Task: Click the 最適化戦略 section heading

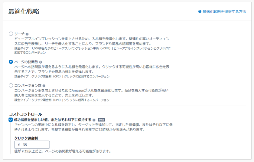Action: [24, 12]
